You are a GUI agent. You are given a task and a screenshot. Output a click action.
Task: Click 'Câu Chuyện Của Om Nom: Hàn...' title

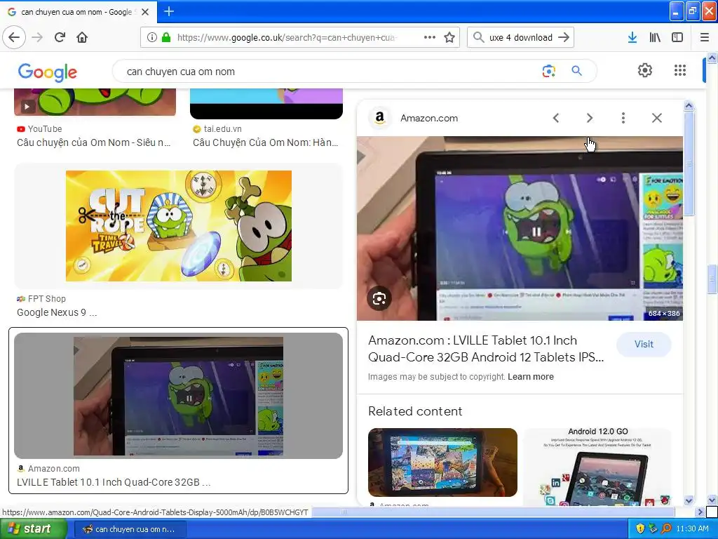pos(266,142)
